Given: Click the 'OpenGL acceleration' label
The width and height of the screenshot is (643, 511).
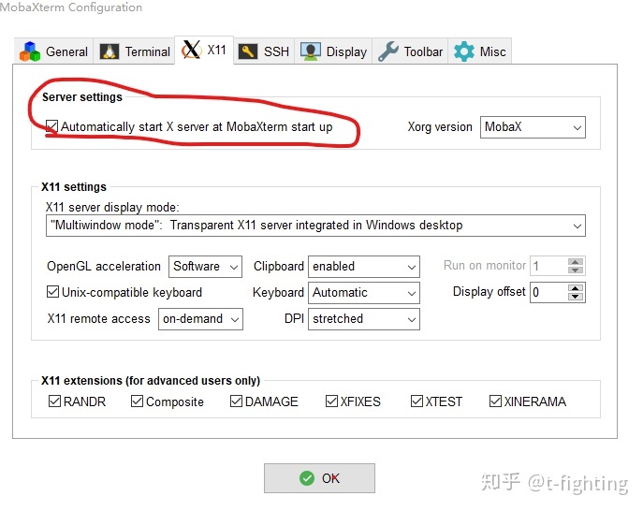Looking at the screenshot, I should (104, 267).
